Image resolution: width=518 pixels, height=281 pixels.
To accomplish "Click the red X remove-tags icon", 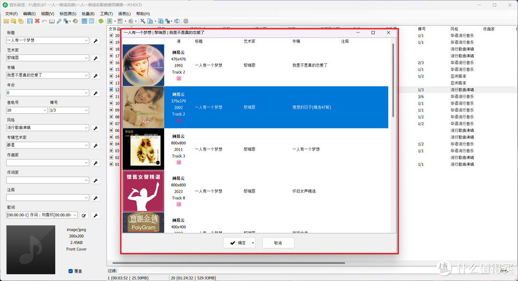I will coord(37,21).
